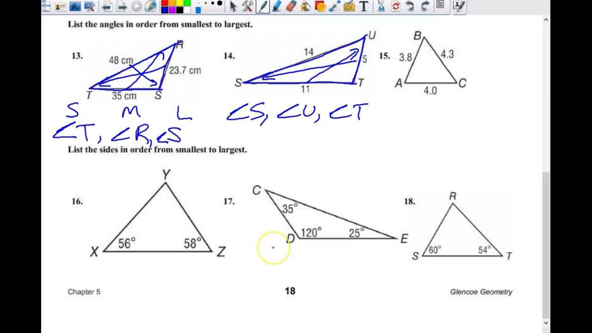Go to the previous page

pyautogui.click(x=107, y=6)
